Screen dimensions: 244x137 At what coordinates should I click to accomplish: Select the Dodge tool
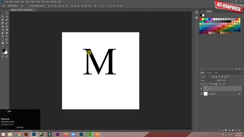7,33
